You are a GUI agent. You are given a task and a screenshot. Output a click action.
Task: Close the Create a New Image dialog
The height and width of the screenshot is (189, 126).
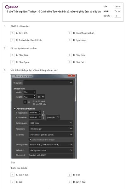pos(72,76)
